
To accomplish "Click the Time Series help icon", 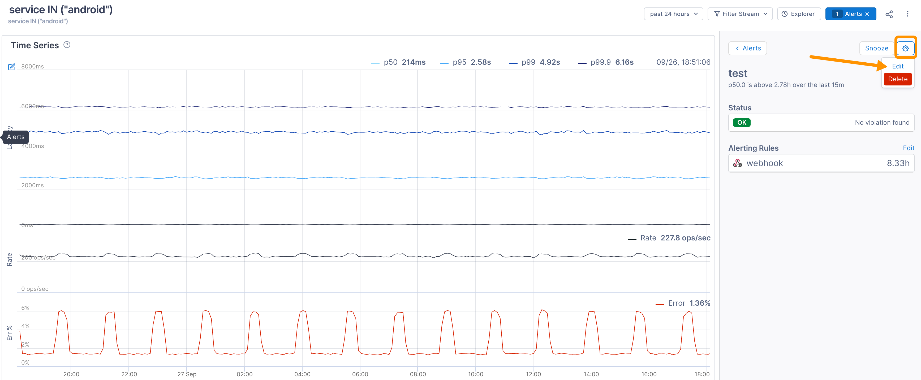I will click(x=67, y=45).
